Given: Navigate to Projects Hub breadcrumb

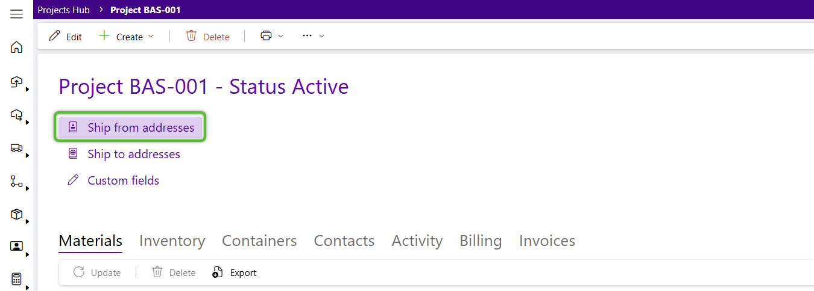Looking at the screenshot, I should coord(64,10).
